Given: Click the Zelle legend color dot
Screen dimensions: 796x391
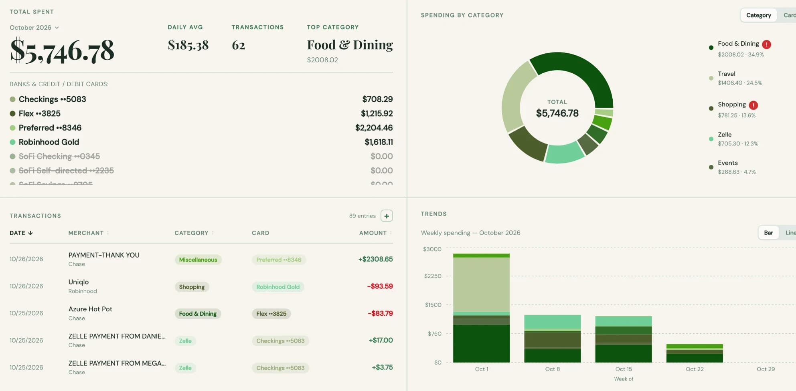Looking at the screenshot, I should click(711, 139).
